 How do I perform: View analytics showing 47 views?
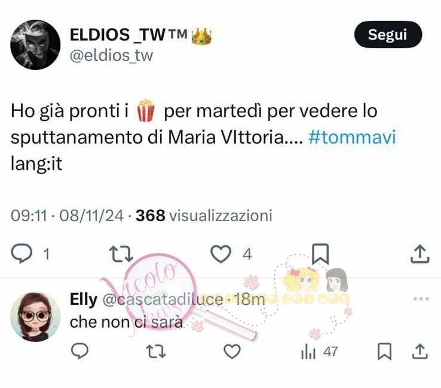click(319, 352)
